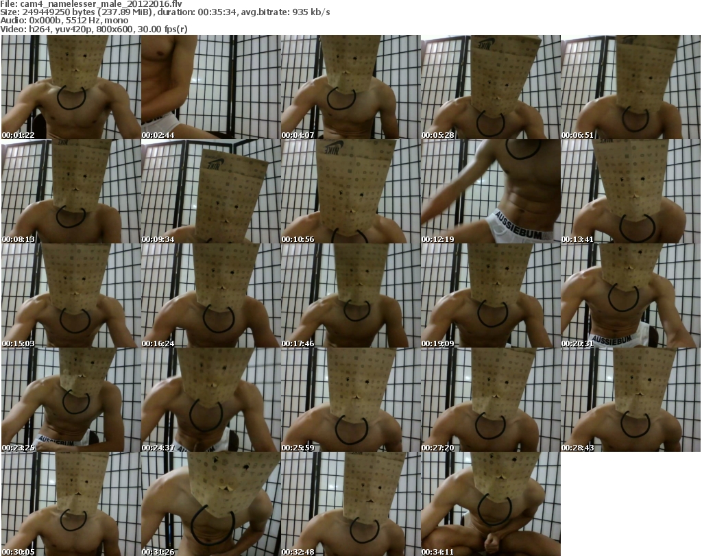
Task: Select the thumbnail stamped 00:27:20
Action: (490, 400)
